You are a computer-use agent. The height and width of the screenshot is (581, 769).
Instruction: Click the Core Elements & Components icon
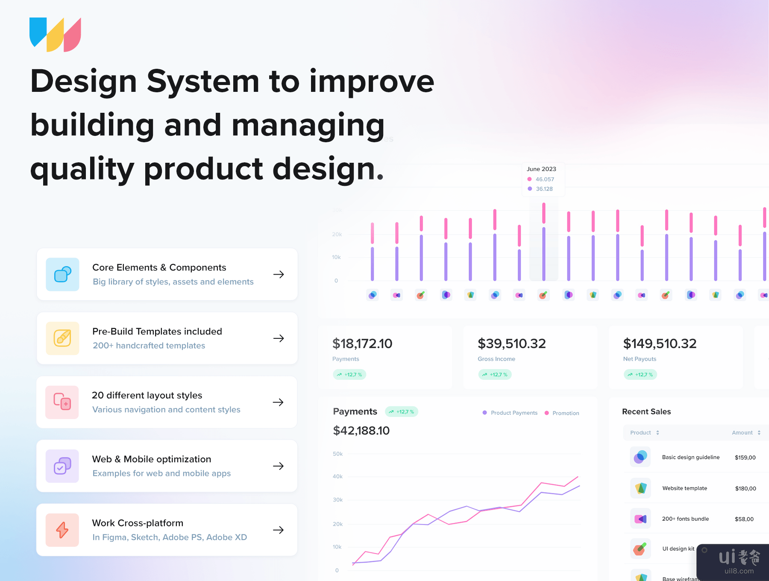point(62,274)
